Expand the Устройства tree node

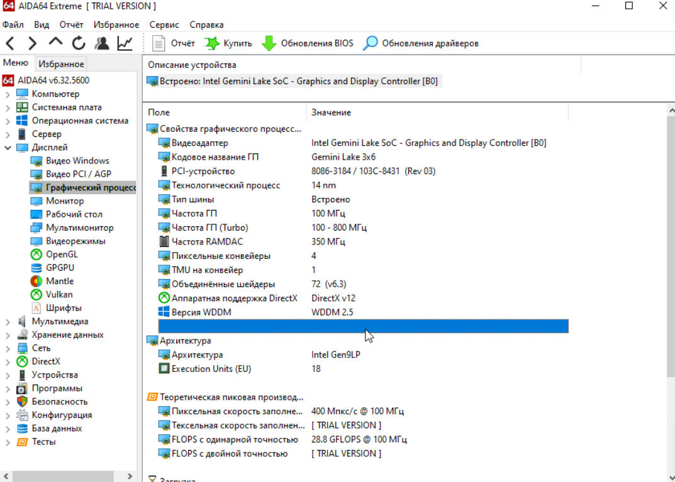pyautogui.click(x=8, y=375)
